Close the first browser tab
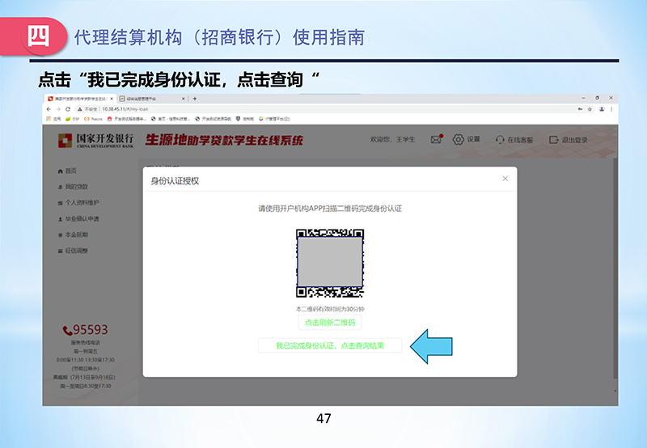647x448 pixels. coord(112,99)
